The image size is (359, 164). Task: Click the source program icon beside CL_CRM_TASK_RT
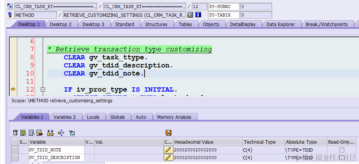coord(10,7)
